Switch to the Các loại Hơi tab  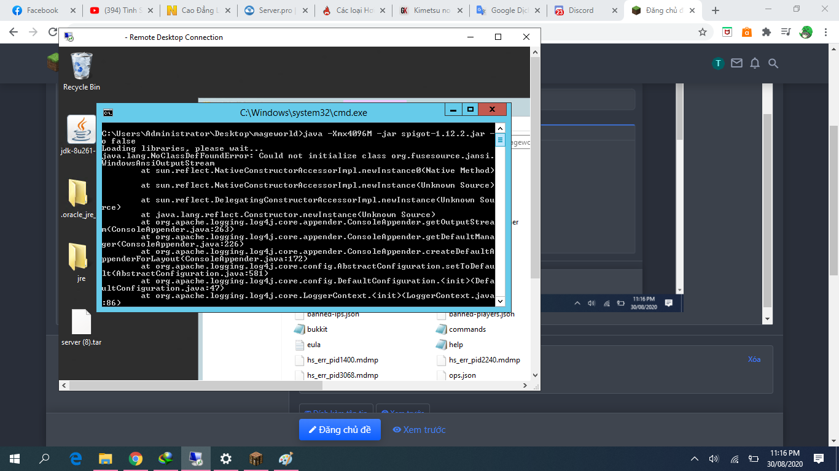(x=352, y=10)
